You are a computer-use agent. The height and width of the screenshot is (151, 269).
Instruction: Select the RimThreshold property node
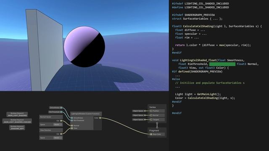55,112
